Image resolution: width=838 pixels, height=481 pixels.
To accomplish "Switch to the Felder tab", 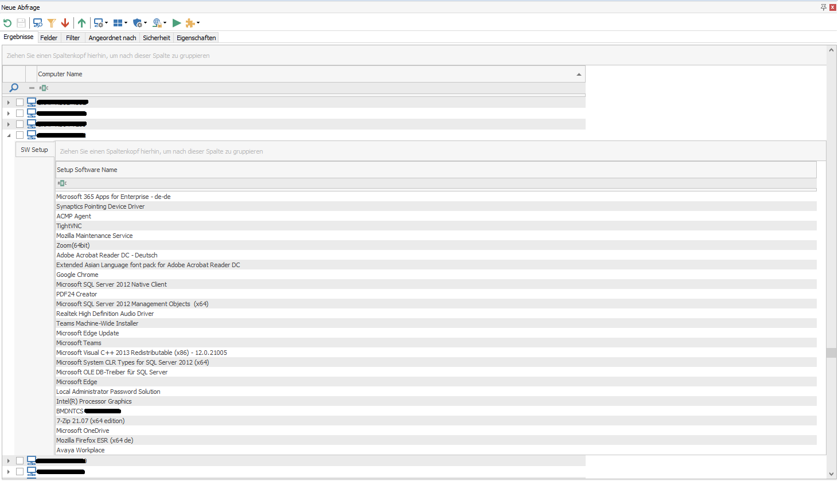I will click(x=49, y=38).
